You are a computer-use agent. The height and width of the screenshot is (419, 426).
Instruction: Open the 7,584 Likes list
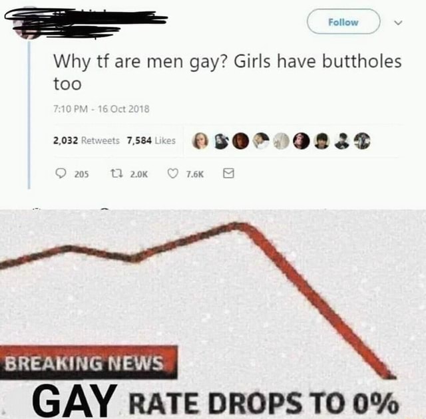click(151, 140)
